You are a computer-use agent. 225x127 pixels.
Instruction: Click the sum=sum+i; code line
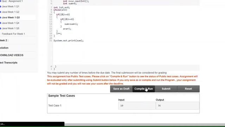pos(71,24)
